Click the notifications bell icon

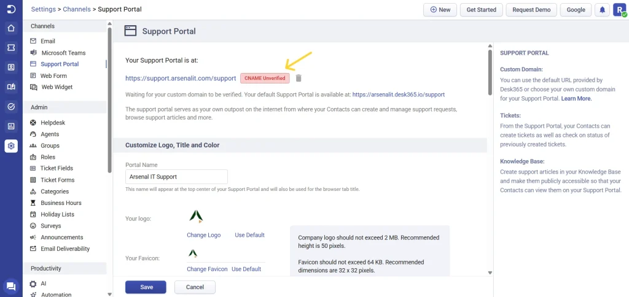(x=602, y=10)
